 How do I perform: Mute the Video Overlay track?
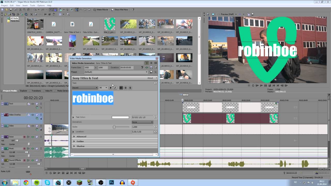[x=37, y=115]
